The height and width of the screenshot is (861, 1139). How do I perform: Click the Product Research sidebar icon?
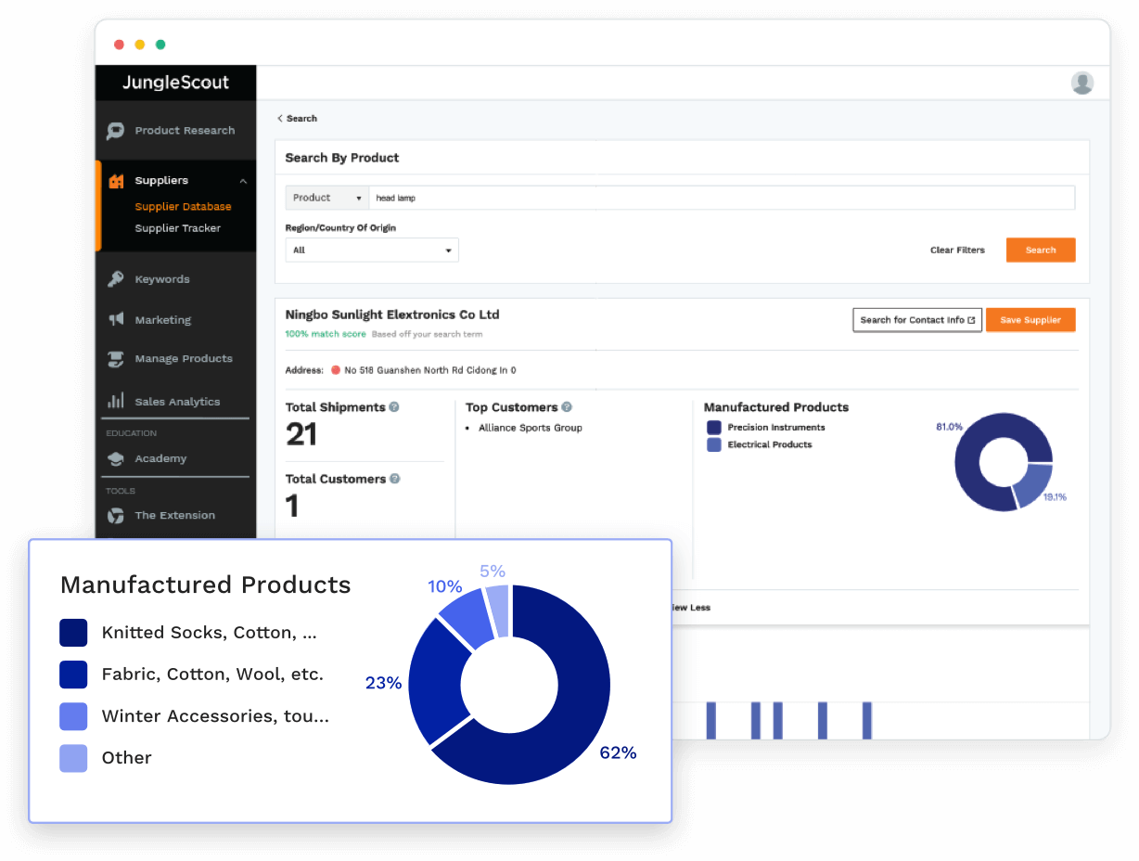(x=116, y=131)
